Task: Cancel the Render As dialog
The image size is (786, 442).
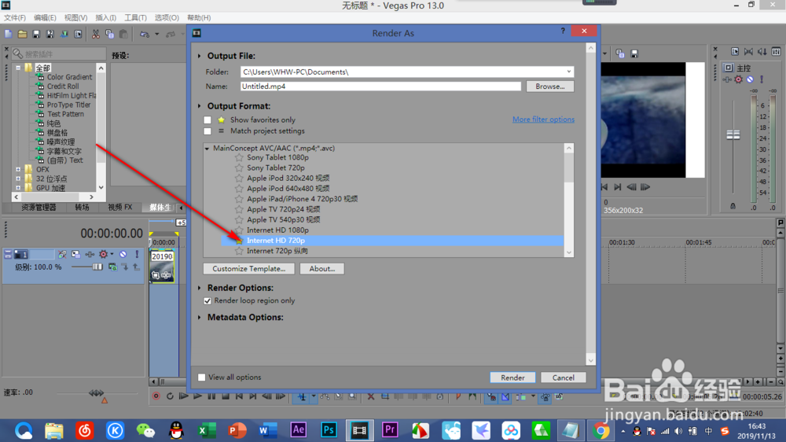Action: [563, 378]
